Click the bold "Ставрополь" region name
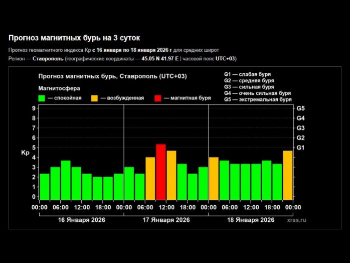Viewport: 350px width, 263px height. [48, 59]
